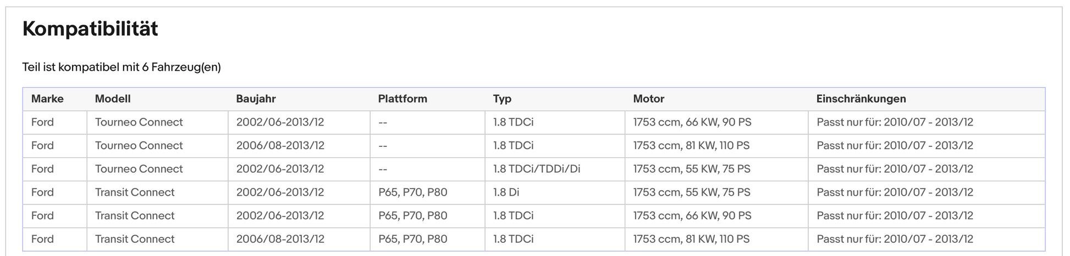Screen dimensions: 1070x256
Task: Select the 'Teil ist kompatibel mit 6 Fahrzeug(en)' text
Action: [x=122, y=67]
